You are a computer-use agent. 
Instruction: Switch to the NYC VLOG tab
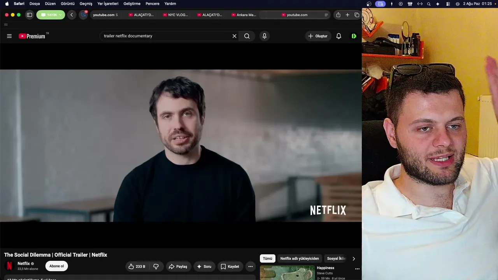click(x=175, y=15)
